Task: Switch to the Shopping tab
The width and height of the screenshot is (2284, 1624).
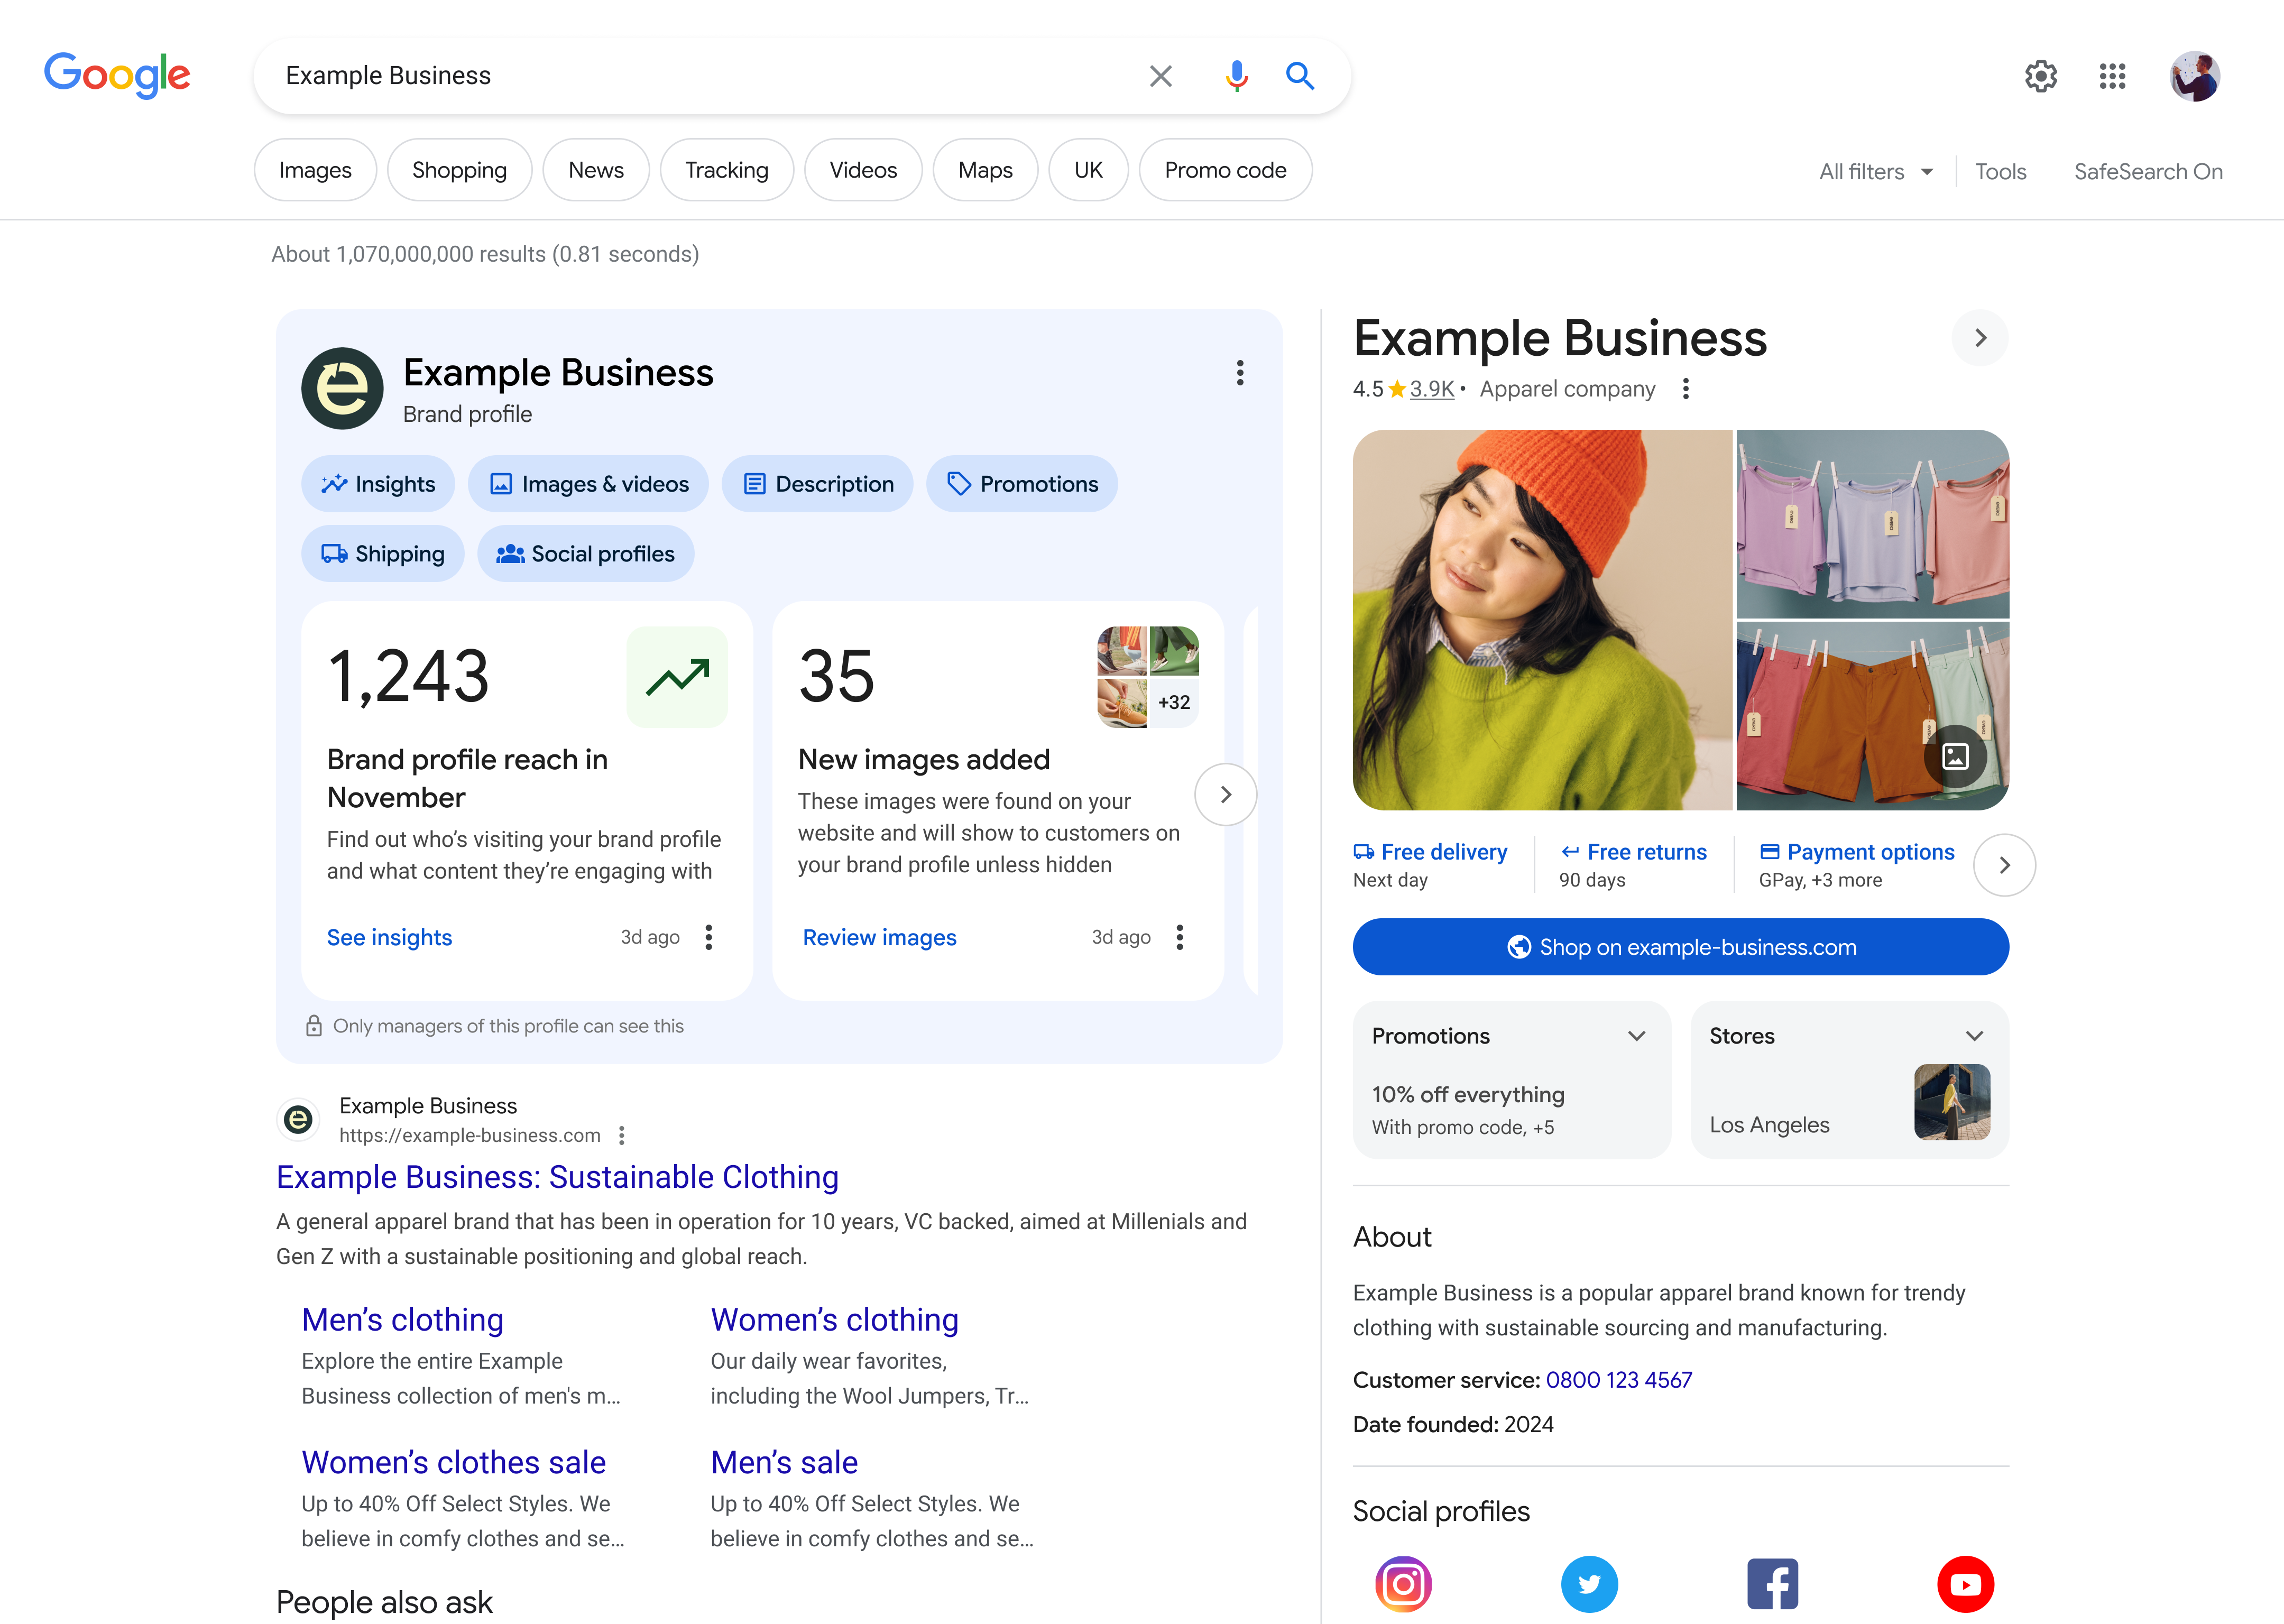Action: tap(459, 170)
